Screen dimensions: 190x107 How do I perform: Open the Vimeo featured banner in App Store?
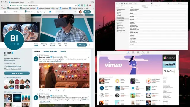[131, 64]
